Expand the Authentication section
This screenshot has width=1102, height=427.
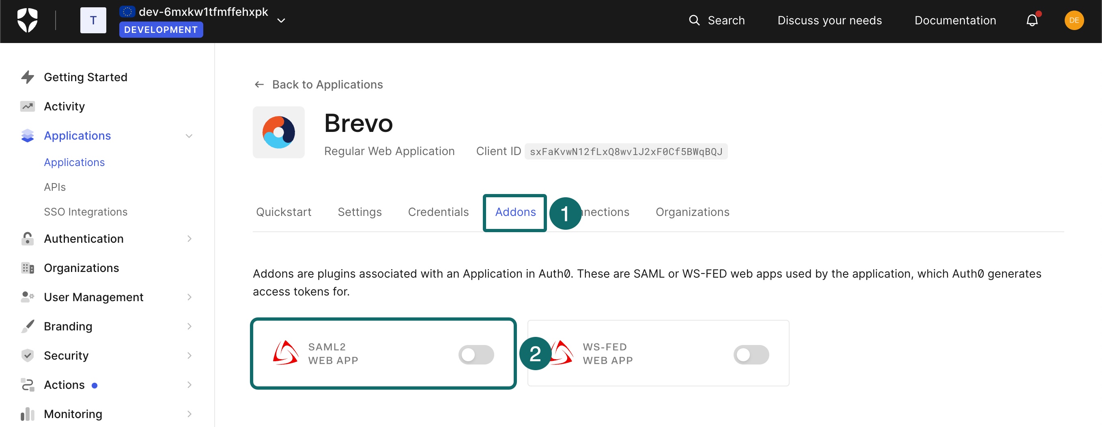[189, 238]
